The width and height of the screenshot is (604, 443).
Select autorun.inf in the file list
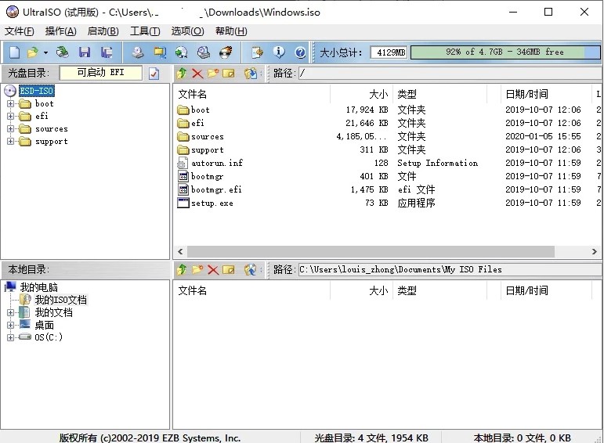click(x=388, y=163)
